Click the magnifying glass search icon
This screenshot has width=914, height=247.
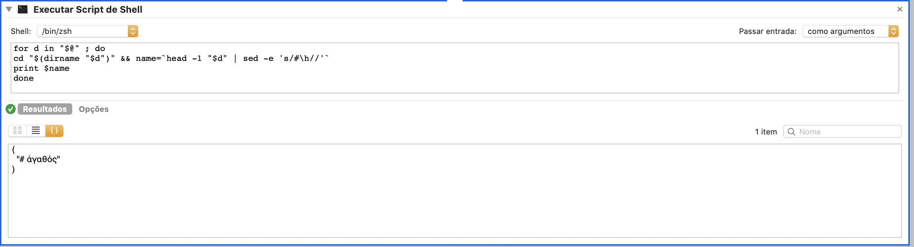coord(791,132)
